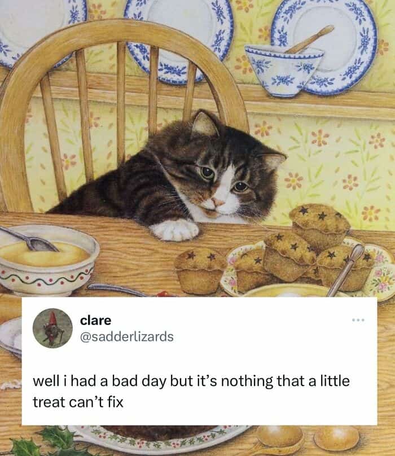Viewport: 395px width, 456px height.
Task: Open the three-dot more options menu
Action: (x=358, y=320)
